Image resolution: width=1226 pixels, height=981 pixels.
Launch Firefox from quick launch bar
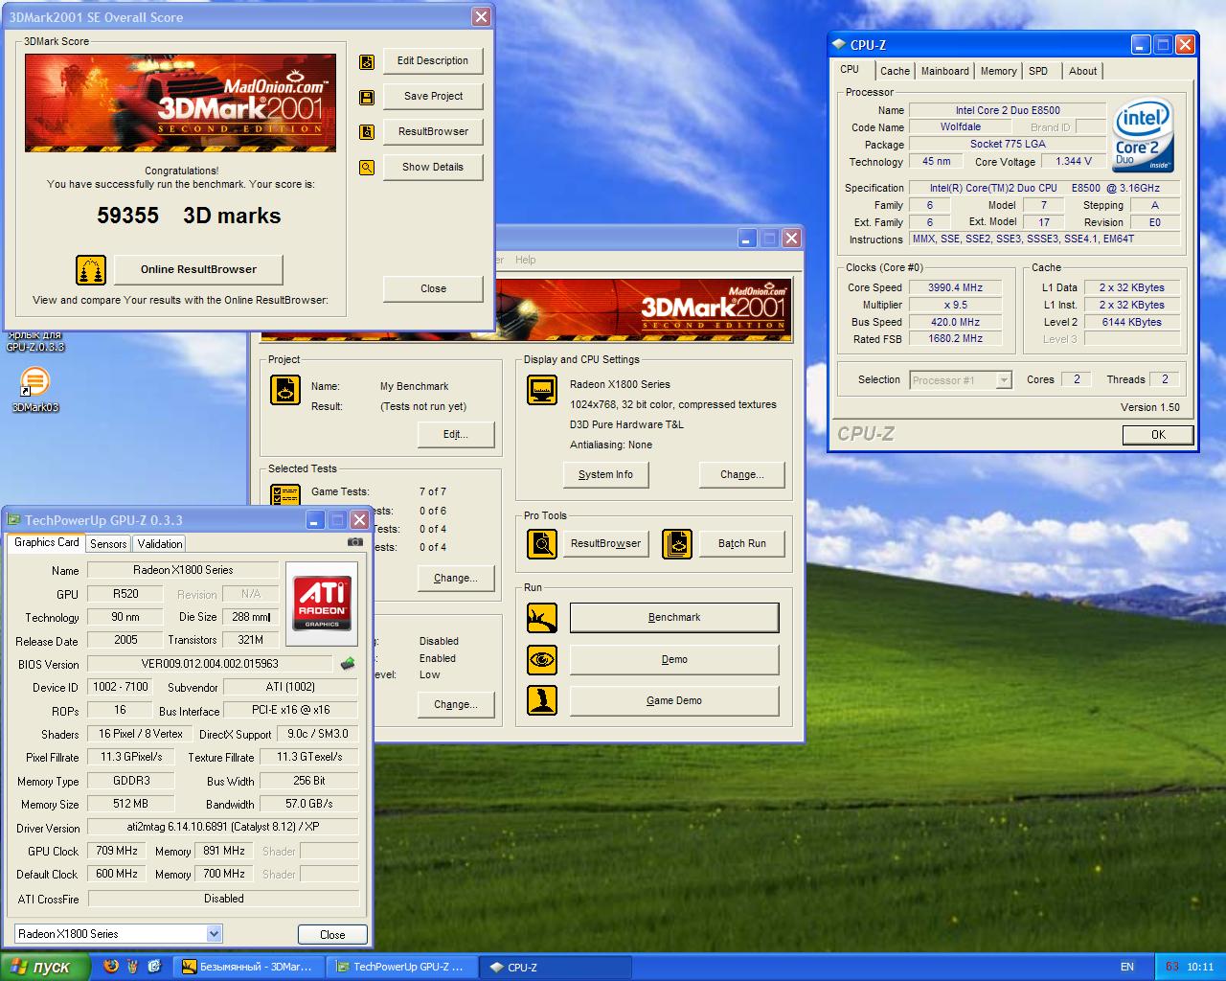tap(111, 967)
